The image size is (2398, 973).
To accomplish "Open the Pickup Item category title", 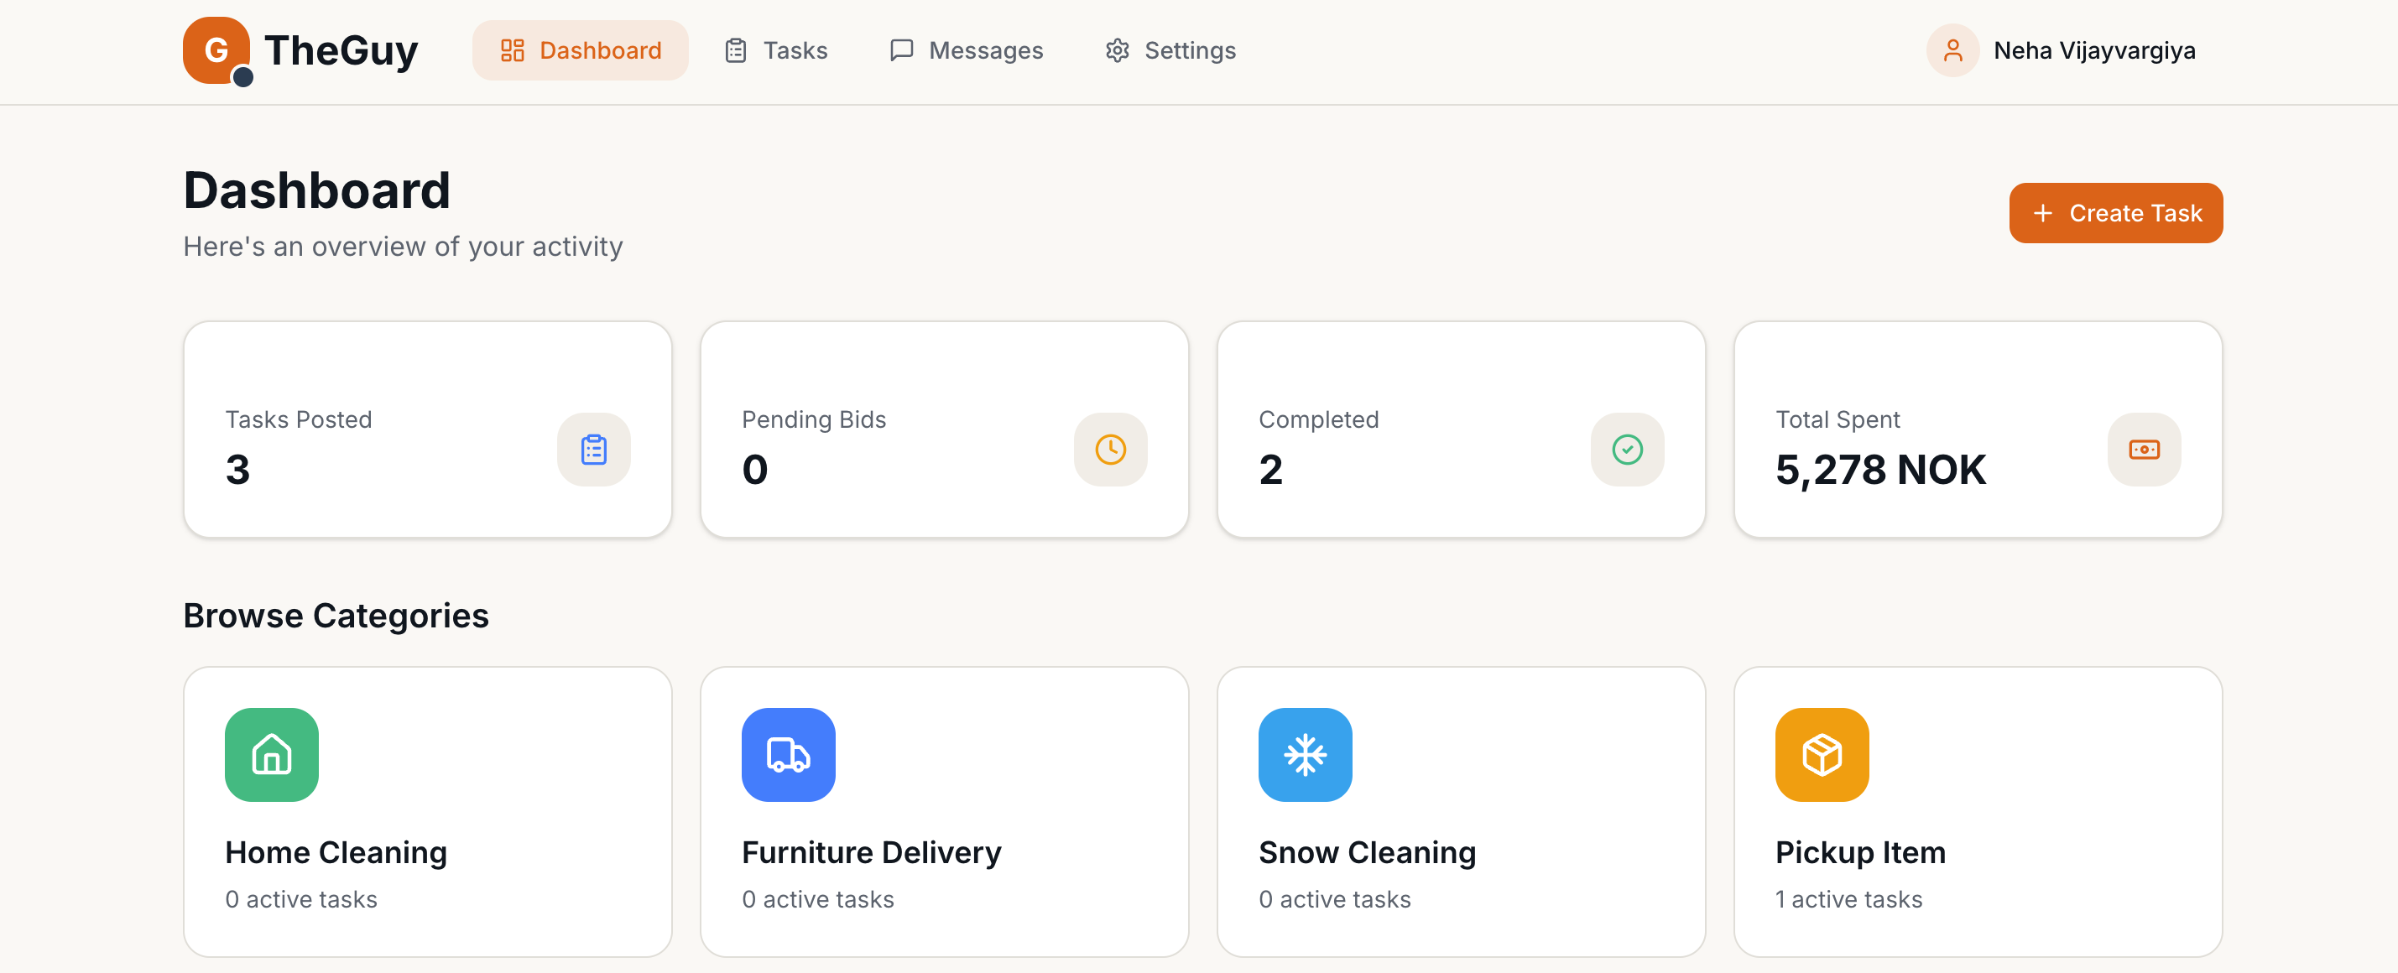I will [x=1859, y=851].
